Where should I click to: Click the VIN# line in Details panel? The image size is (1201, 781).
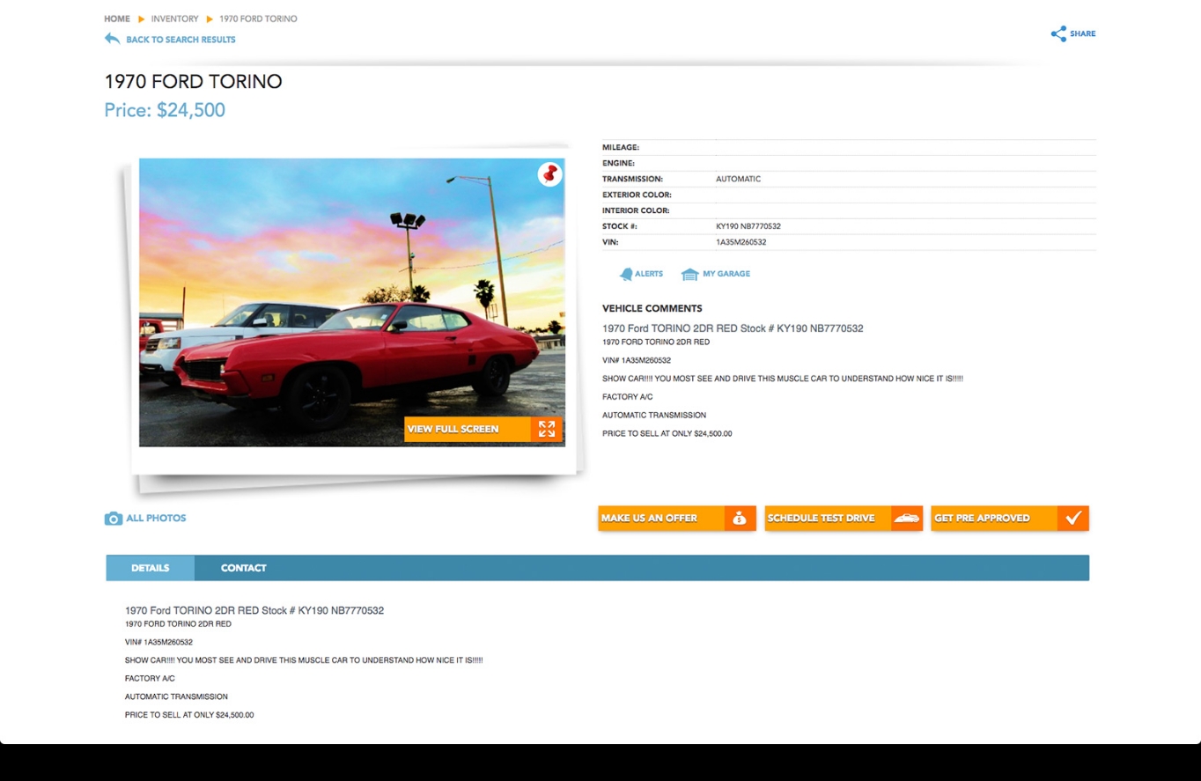point(158,642)
